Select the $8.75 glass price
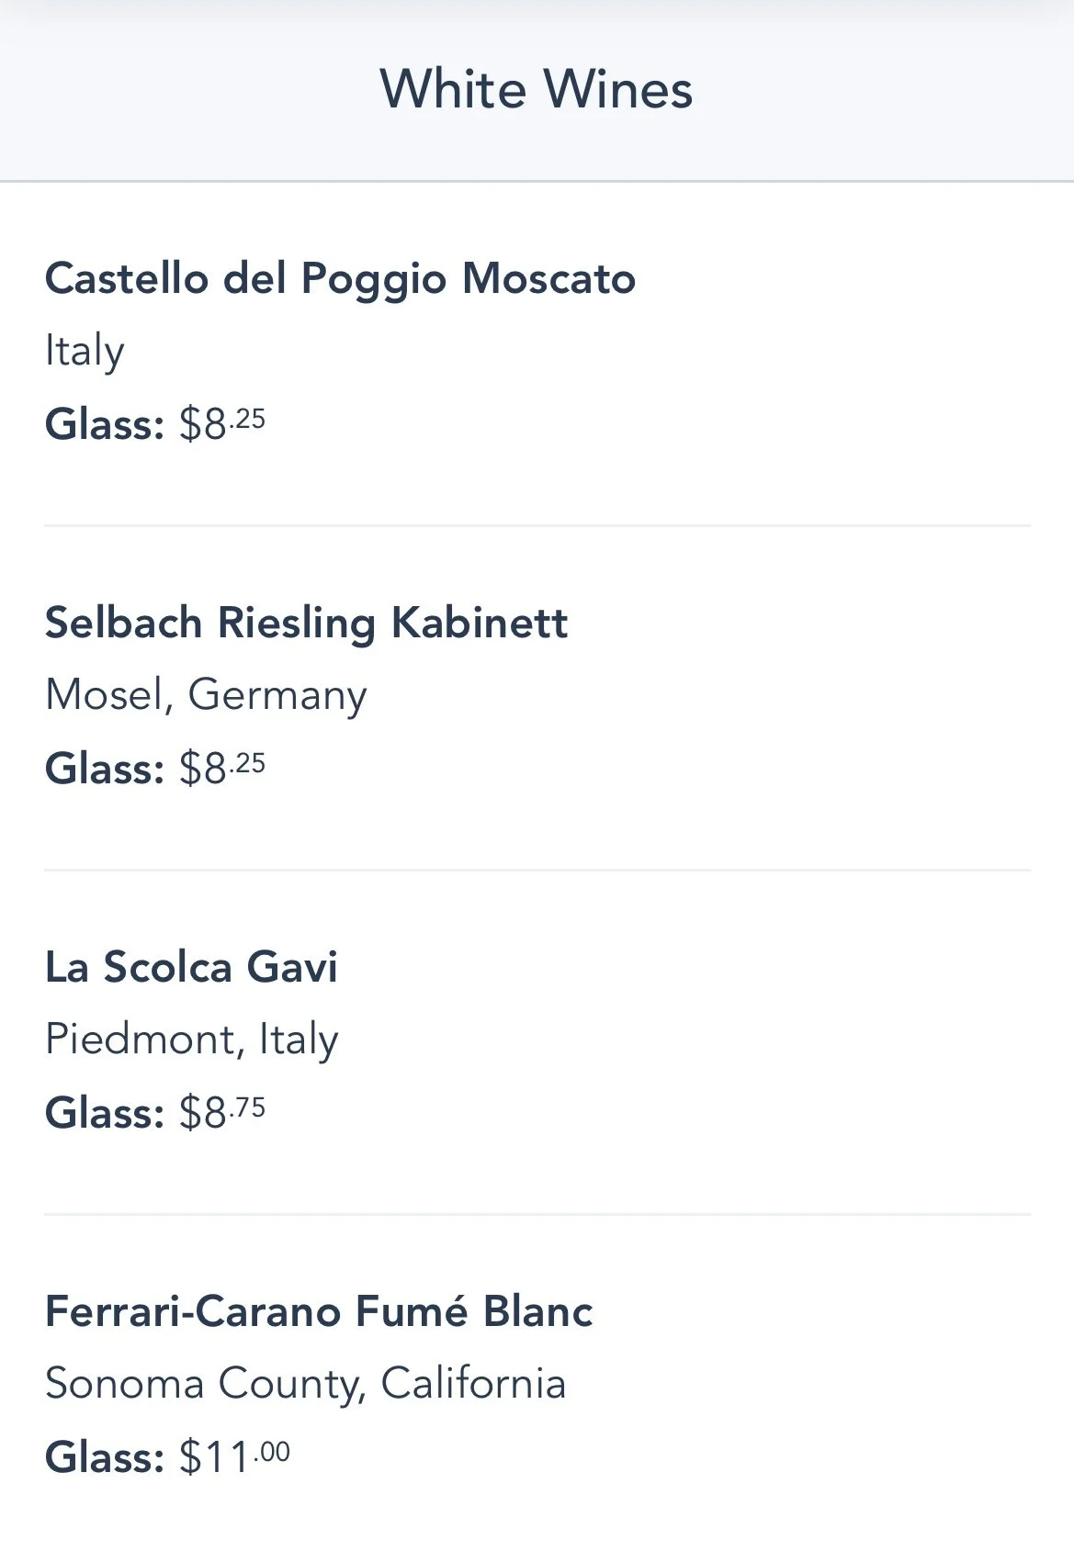 (x=222, y=1113)
